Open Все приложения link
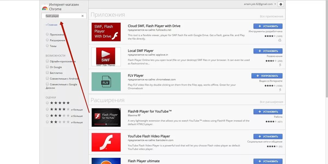 coord(271,16)
